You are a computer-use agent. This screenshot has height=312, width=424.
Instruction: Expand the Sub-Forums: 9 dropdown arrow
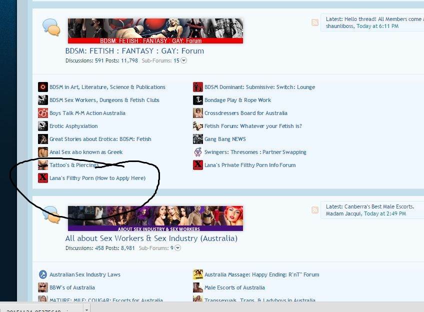pos(177,248)
